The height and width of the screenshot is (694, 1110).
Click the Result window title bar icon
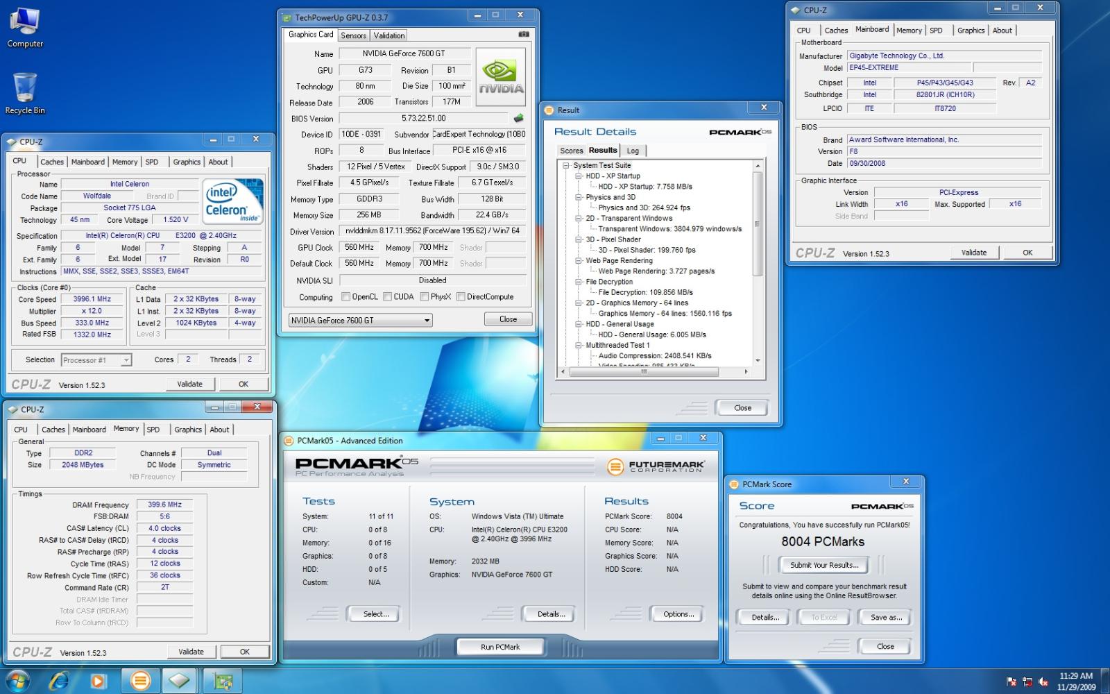(x=549, y=110)
